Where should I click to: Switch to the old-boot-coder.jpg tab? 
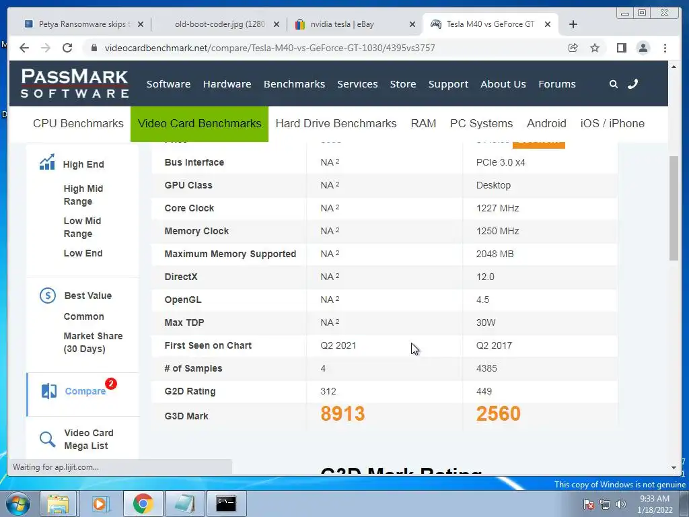point(220,24)
